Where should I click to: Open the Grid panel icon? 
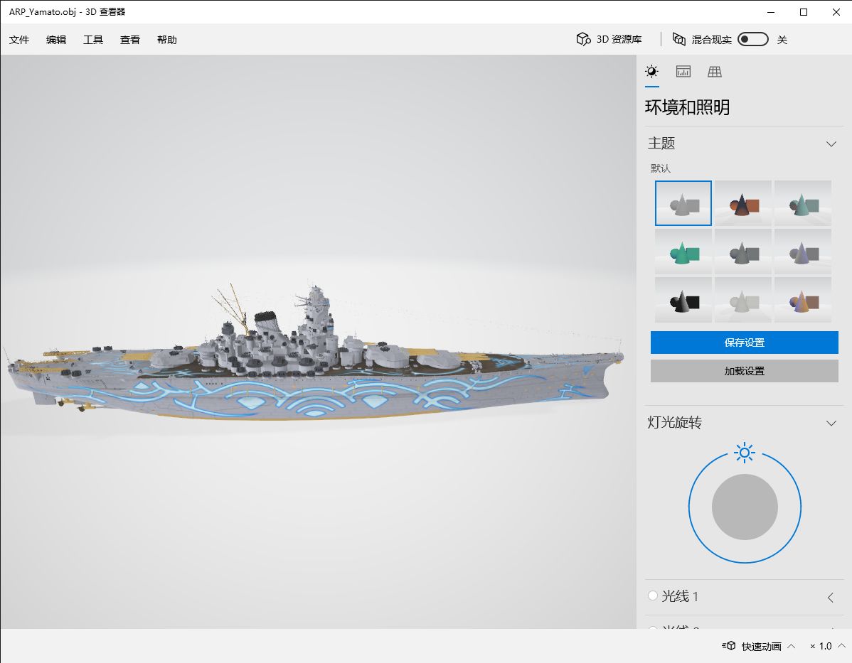tap(714, 71)
